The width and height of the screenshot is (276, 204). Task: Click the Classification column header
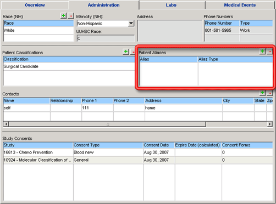69,59
